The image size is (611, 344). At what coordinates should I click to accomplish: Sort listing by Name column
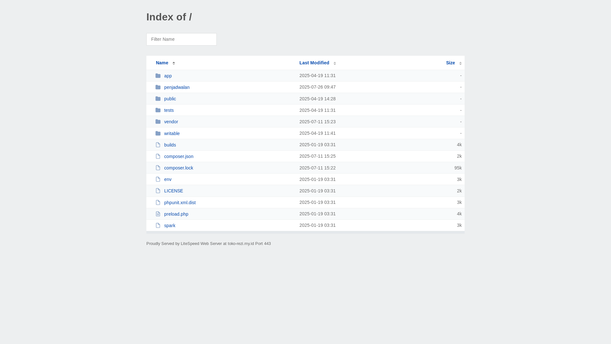162,63
